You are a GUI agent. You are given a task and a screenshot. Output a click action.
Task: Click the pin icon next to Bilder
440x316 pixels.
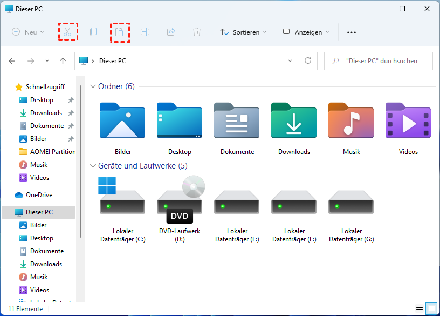coord(71,139)
